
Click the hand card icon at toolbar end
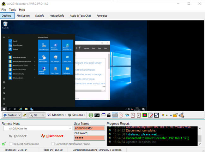181,115
